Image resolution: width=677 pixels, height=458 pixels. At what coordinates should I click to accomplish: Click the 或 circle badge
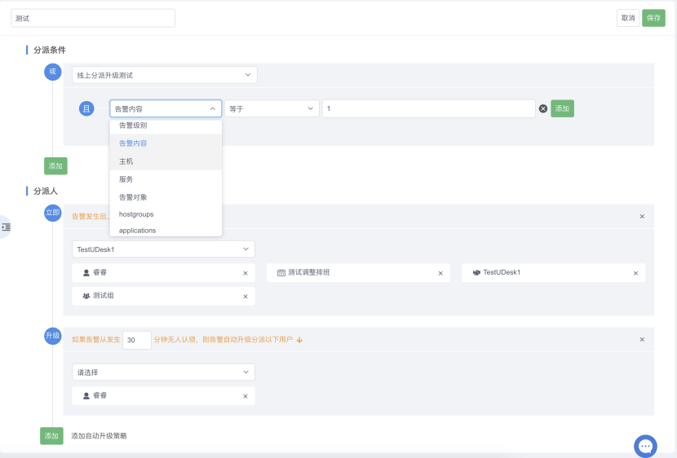click(53, 72)
